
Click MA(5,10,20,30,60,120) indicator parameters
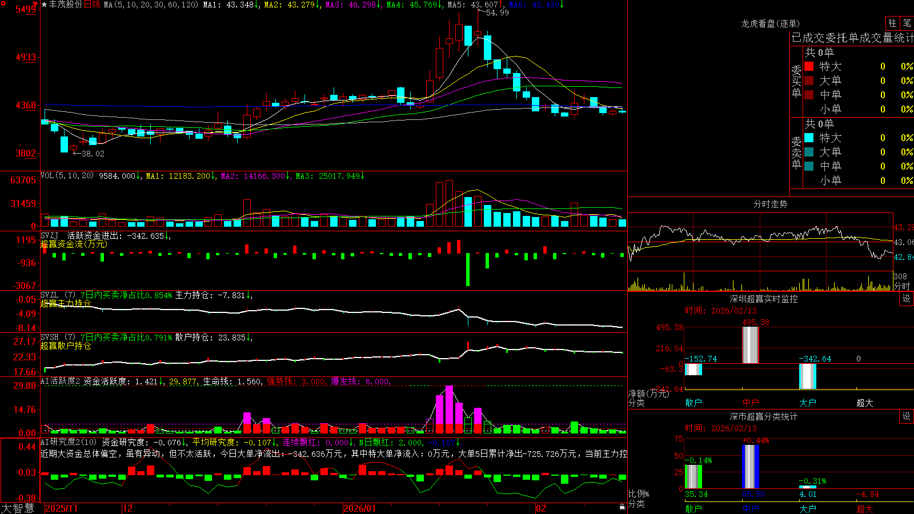click(151, 5)
